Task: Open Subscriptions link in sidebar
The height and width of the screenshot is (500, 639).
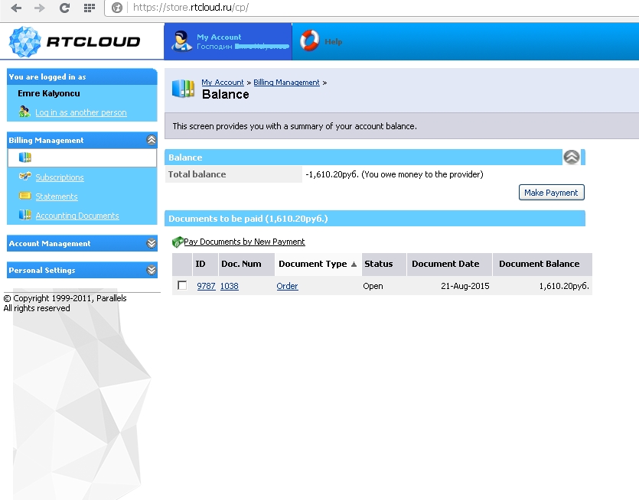Action: point(60,177)
